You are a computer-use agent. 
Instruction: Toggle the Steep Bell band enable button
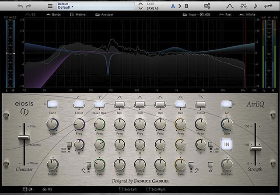(x=99, y=104)
